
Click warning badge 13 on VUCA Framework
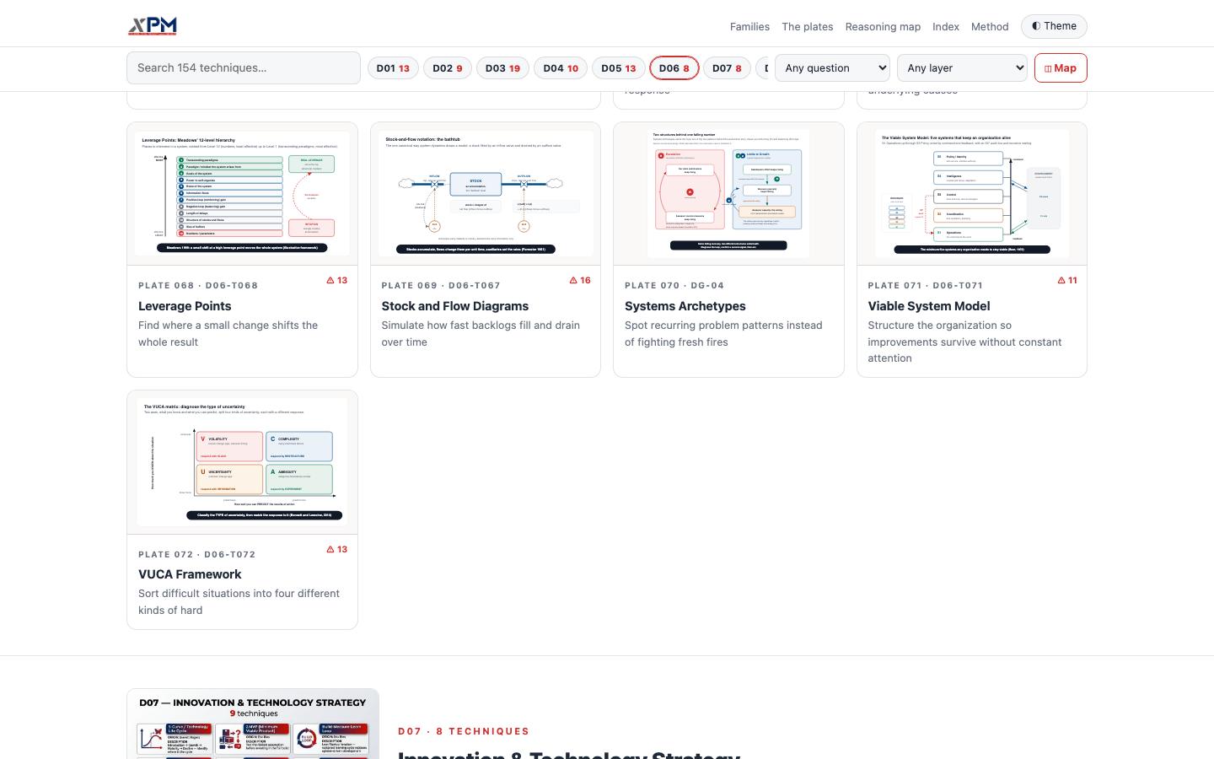click(336, 550)
